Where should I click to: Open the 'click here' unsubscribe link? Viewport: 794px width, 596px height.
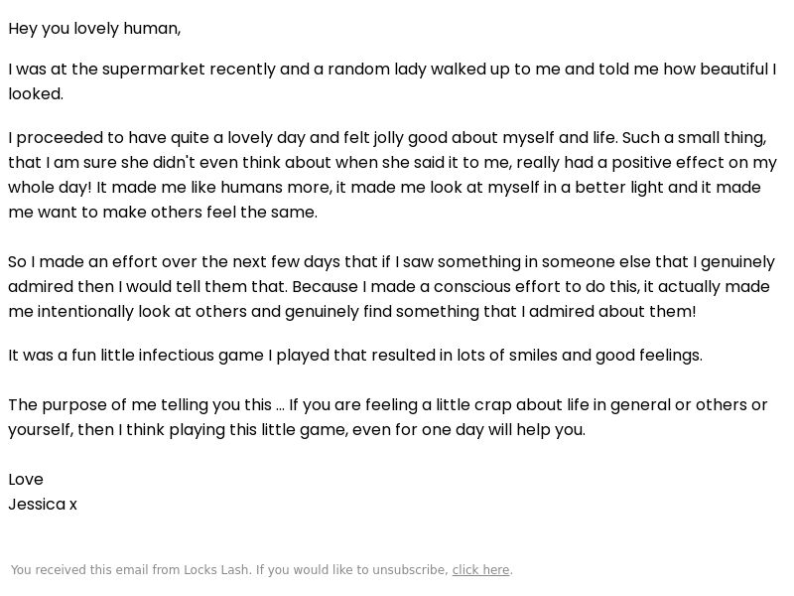point(480,569)
